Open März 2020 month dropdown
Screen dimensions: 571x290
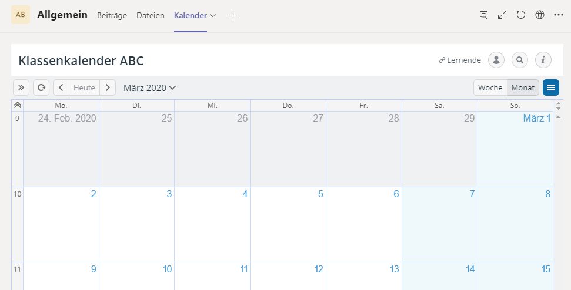click(x=150, y=87)
